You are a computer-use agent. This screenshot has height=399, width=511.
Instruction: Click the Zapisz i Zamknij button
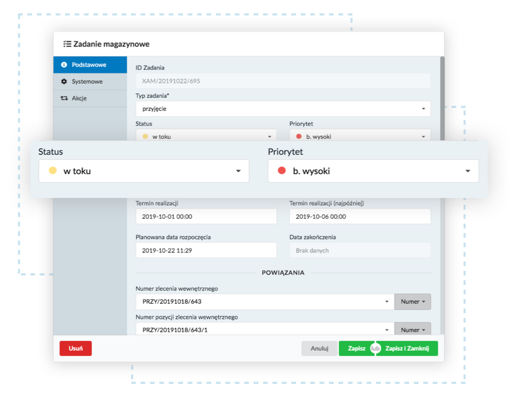pos(407,349)
